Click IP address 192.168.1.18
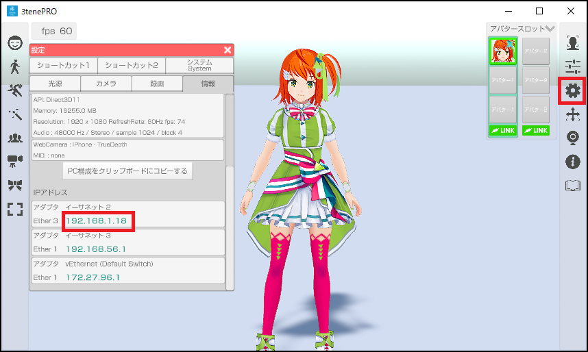588x352 pixels. [97, 221]
